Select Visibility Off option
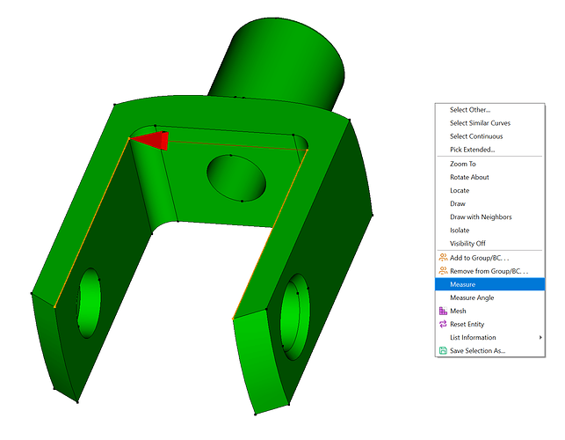Image resolution: width=565 pixels, height=440 pixels. click(x=489, y=243)
